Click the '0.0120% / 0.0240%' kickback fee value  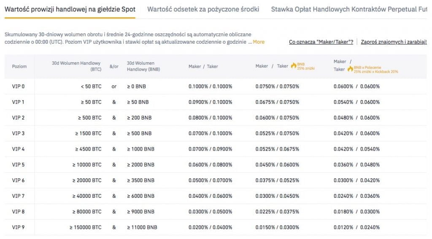coord(356,227)
